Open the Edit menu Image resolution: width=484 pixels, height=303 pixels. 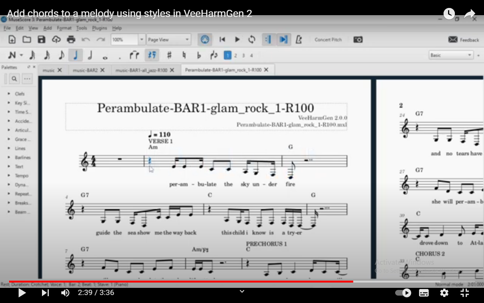tap(20, 28)
